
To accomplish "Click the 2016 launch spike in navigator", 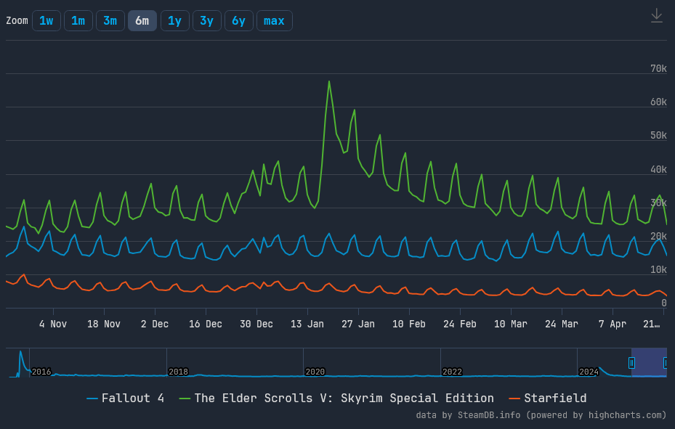I will pos(20,353).
